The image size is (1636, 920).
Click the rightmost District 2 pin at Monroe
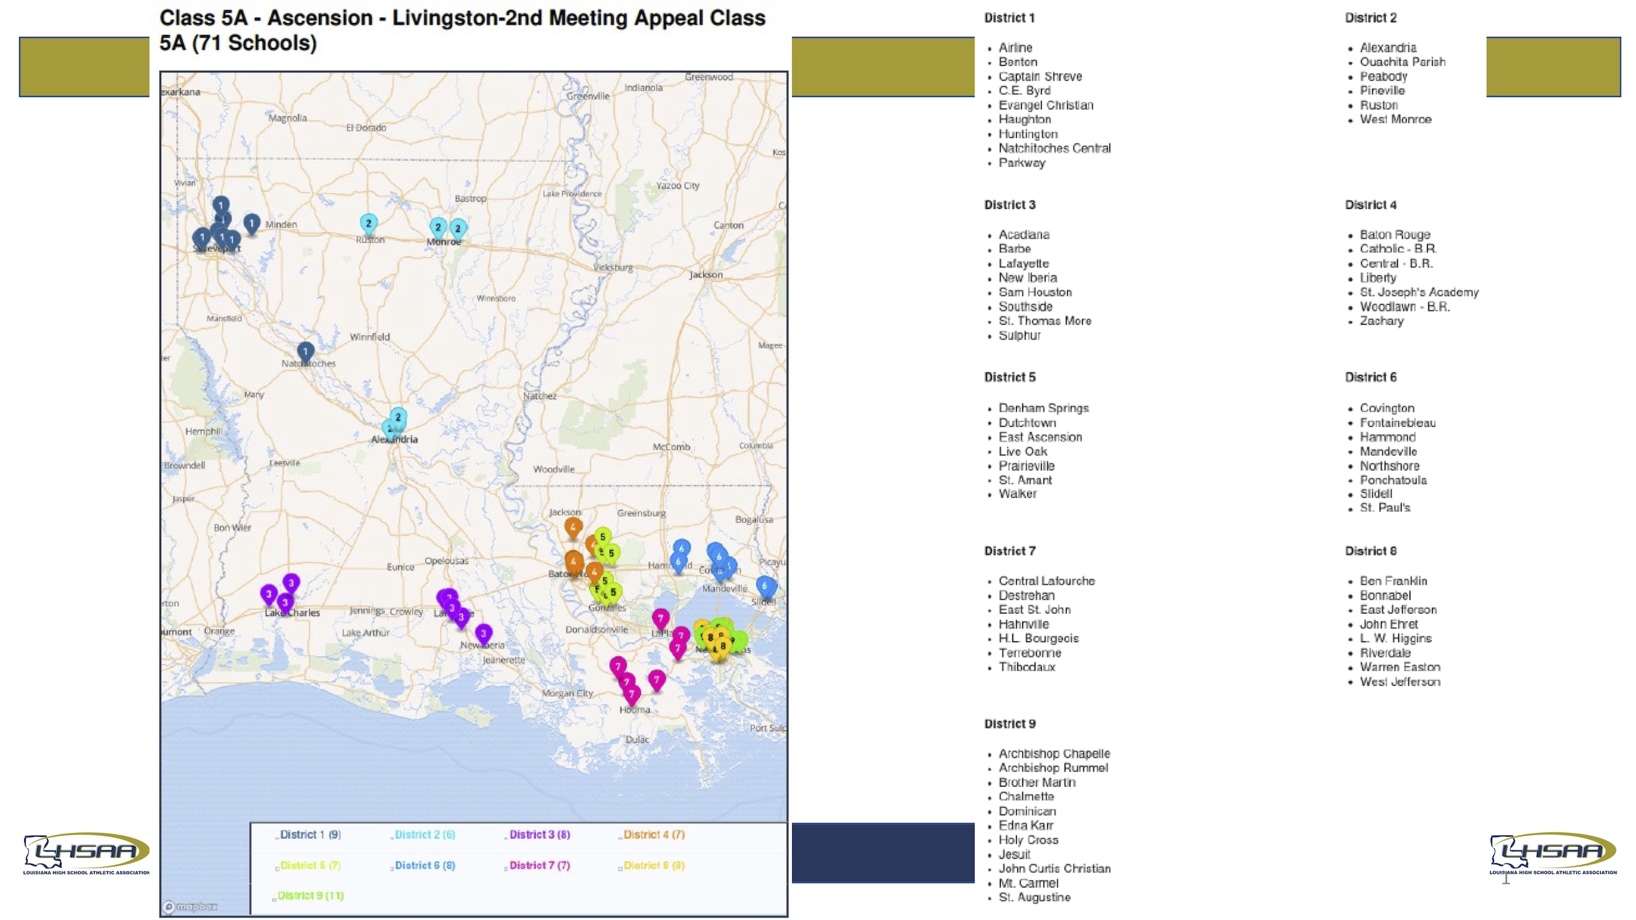(458, 228)
